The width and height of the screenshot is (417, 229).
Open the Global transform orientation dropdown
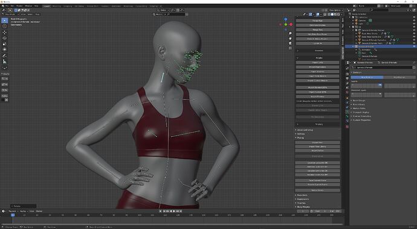coord(163,10)
